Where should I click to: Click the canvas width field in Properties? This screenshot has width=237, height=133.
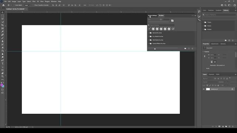click(213, 55)
